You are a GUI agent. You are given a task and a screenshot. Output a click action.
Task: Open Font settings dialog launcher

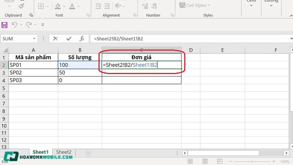[88, 15]
